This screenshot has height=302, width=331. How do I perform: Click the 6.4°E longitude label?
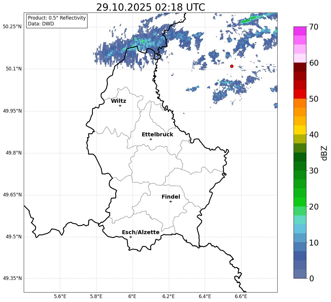[205, 296]
